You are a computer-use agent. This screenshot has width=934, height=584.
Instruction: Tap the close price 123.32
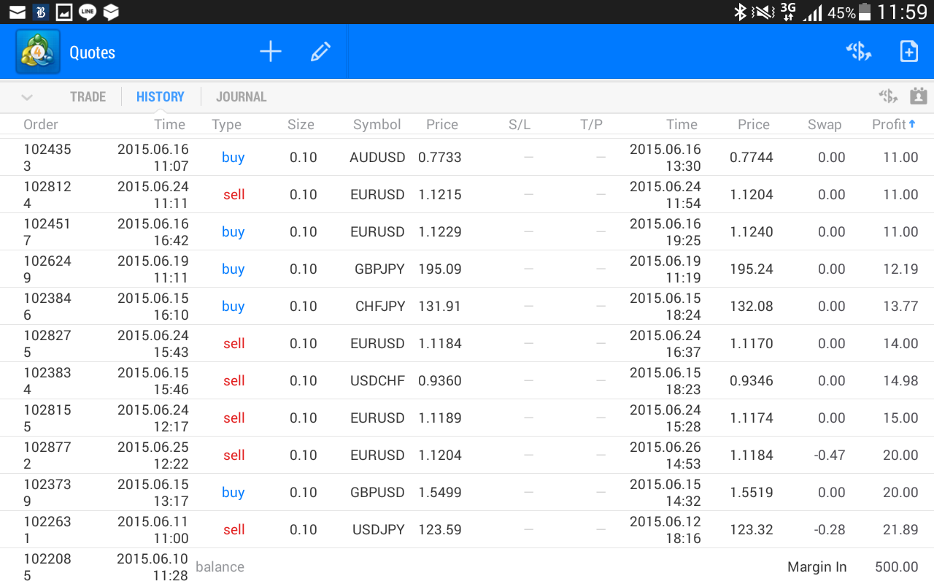tap(752, 529)
